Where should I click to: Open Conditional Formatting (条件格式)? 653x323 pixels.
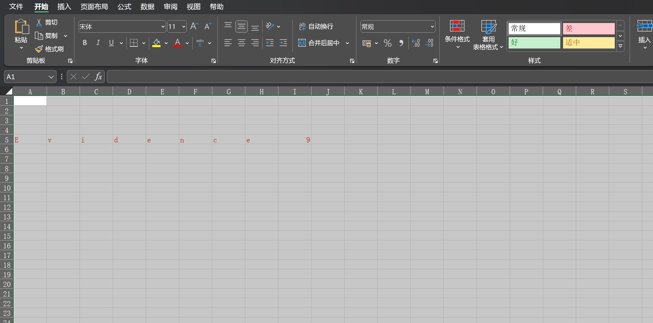coord(457,34)
